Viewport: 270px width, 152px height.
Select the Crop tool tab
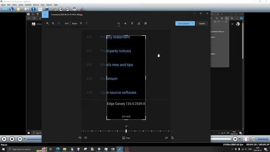(x=119, y=24)
